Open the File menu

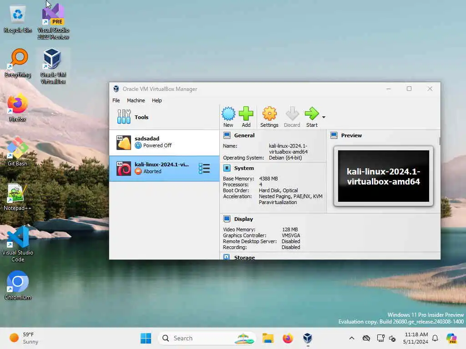116,100
